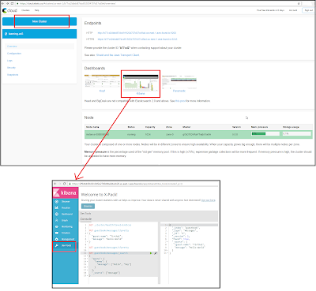Select Configuration in the cluster sidebar
Screen dimensions: 316x291
click(x=14, y=54)
